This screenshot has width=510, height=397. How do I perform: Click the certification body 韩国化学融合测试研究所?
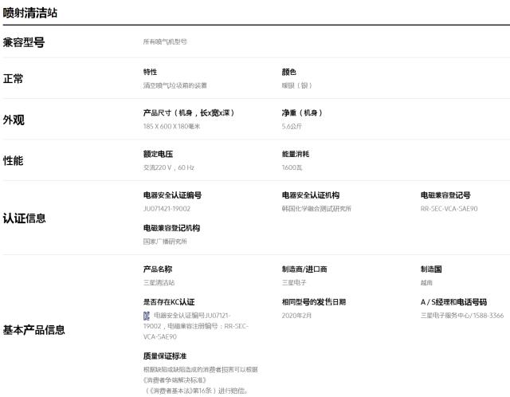coord(316,208)
